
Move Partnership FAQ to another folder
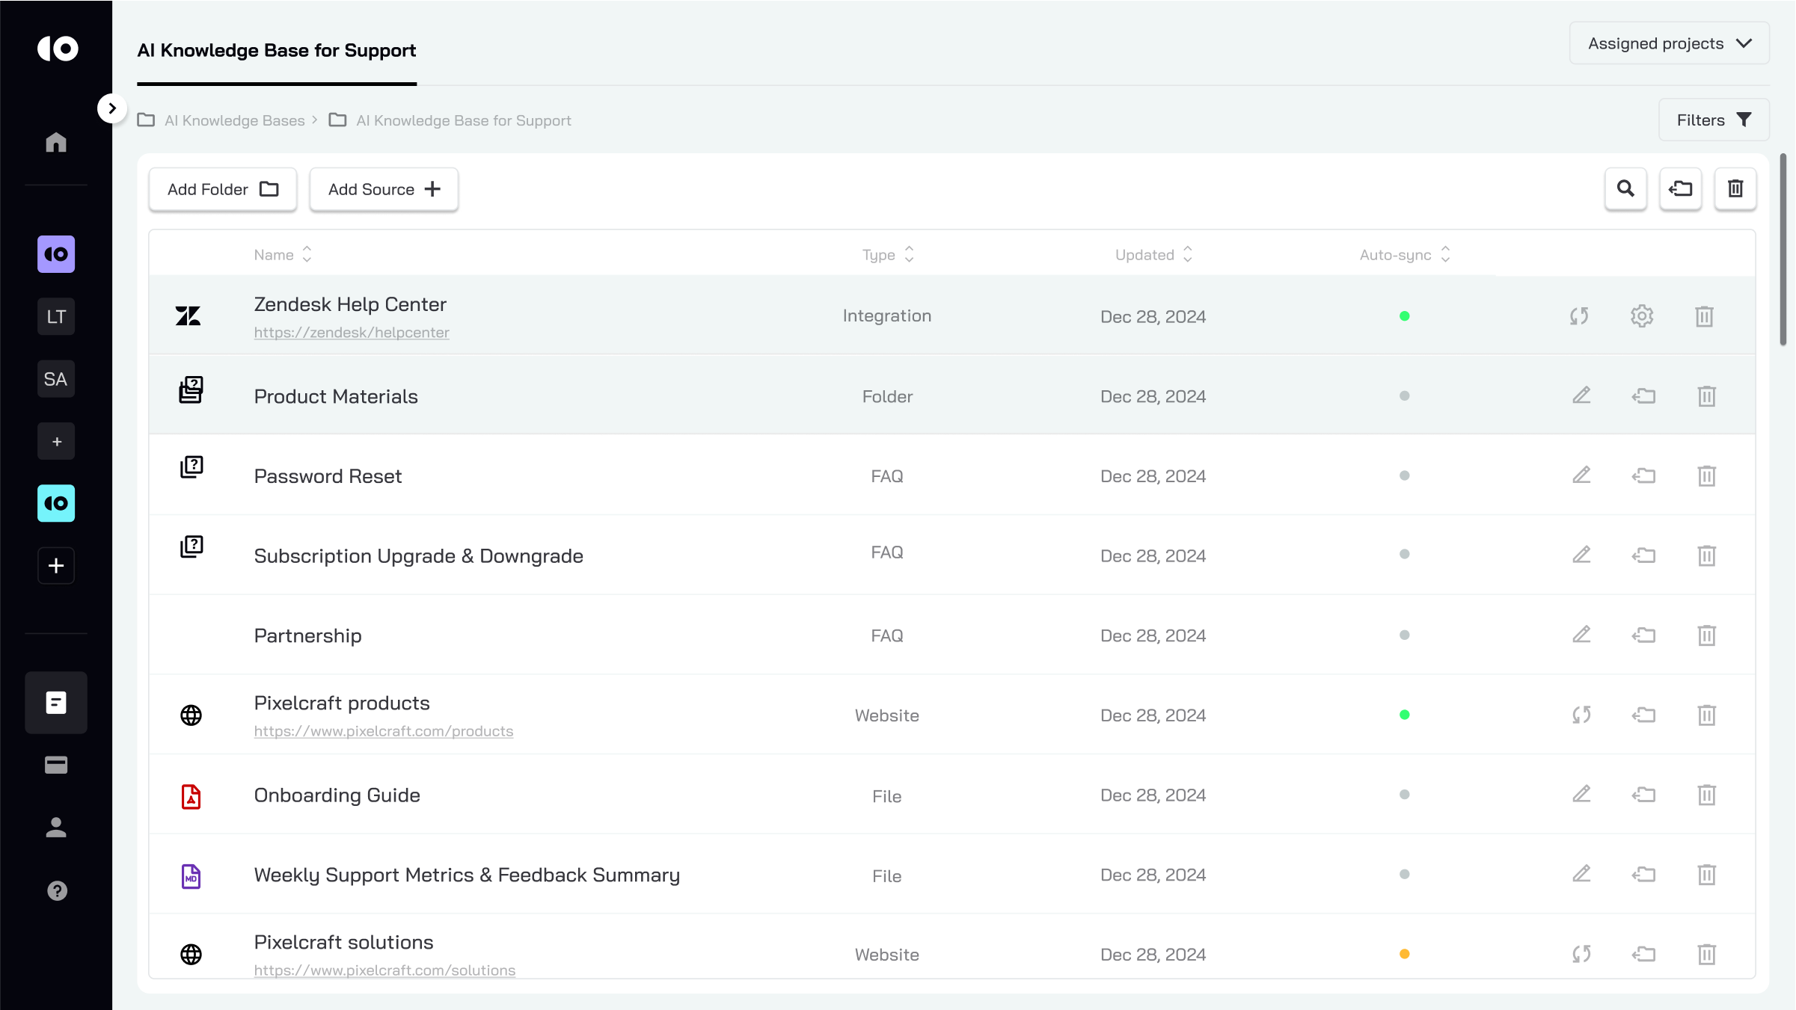click(1643, 635)
